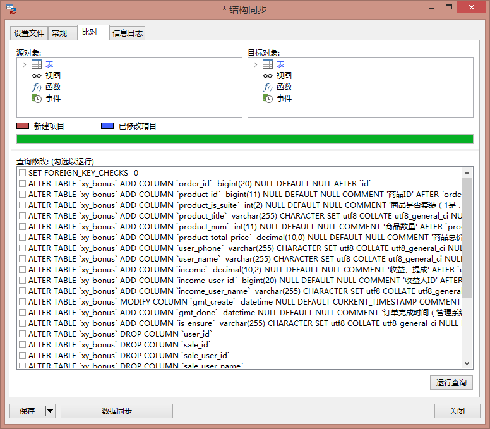
Task: Click the table icon in source objects
Action: [36, 64]
